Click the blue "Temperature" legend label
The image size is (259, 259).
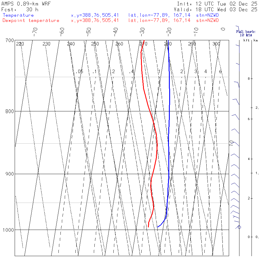(18, 15)
